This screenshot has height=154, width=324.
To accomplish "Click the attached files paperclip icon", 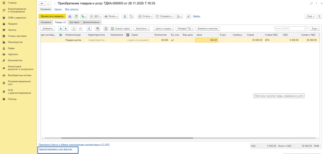I will (188, 16).
